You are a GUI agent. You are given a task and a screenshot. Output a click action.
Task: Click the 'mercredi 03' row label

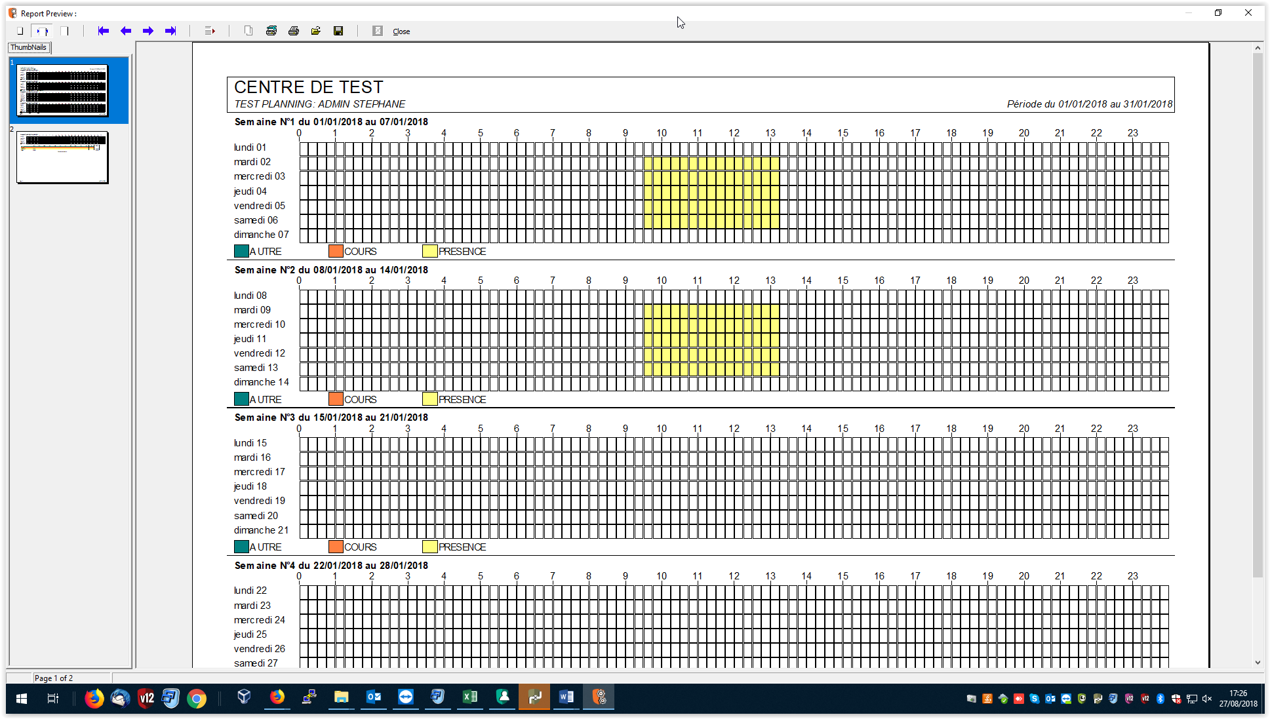coord(260,176)
